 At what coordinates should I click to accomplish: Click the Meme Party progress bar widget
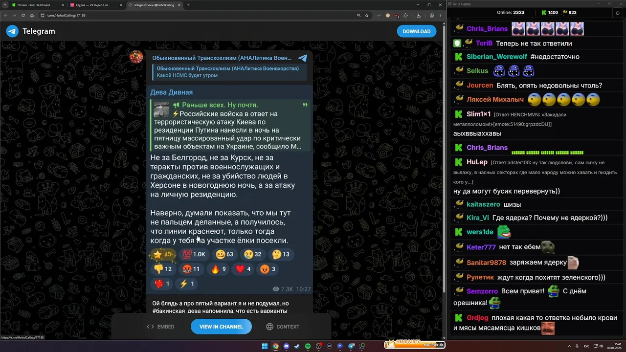(x=415, y=345)
